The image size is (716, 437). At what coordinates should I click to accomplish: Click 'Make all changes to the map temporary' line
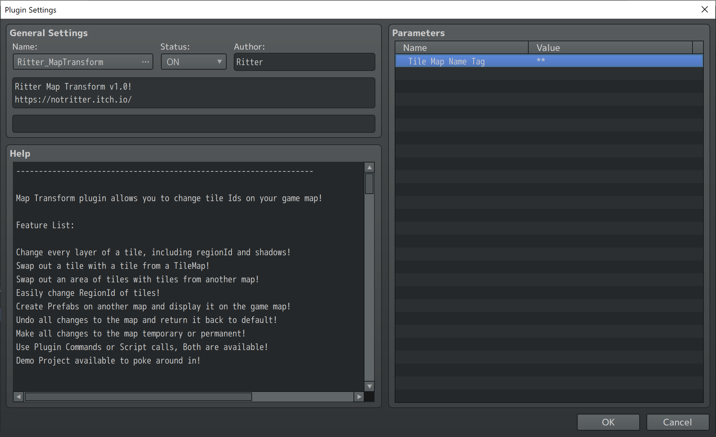click(x=131, y=334)
